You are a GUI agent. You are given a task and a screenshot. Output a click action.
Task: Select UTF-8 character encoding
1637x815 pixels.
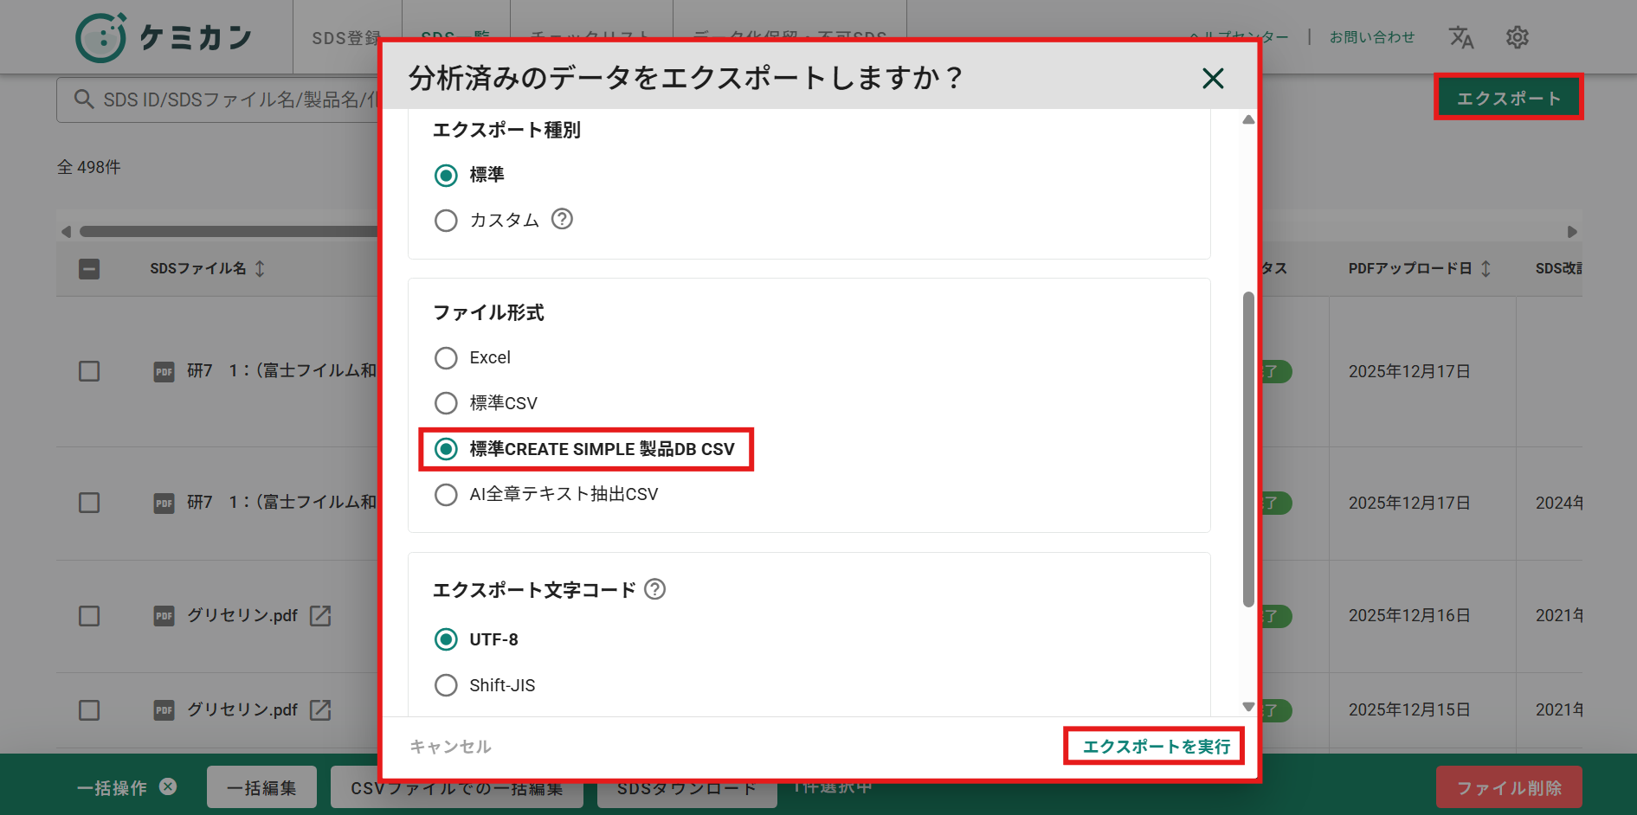(x=446, y=639)
